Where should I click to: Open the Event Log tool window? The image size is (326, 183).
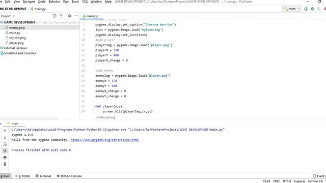pyautogui.click(x=319, y=176)
